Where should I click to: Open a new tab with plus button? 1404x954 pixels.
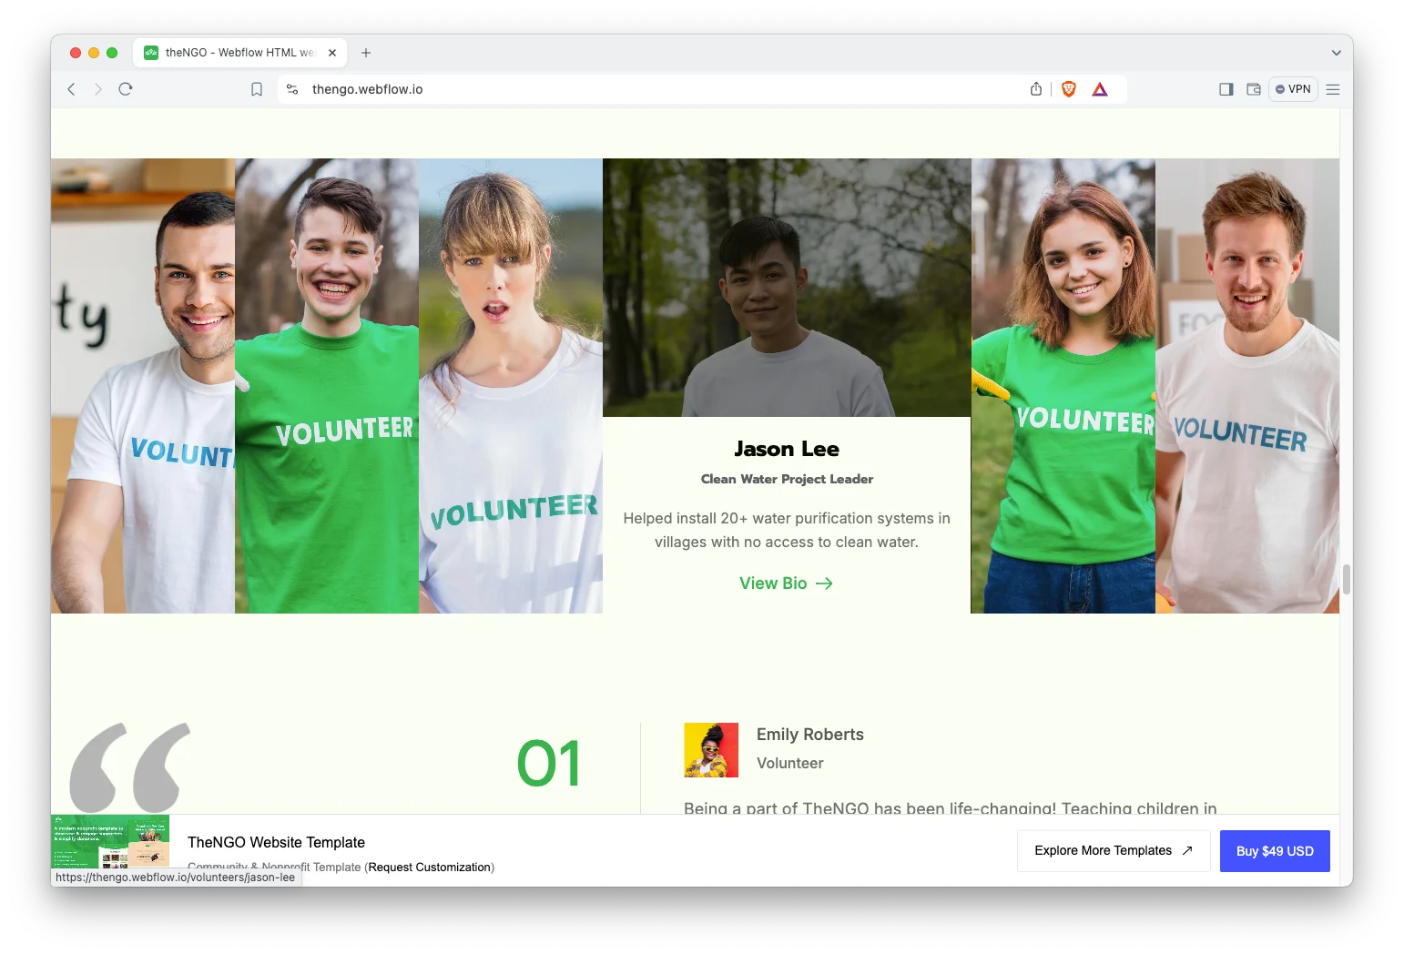coord(366,53)
